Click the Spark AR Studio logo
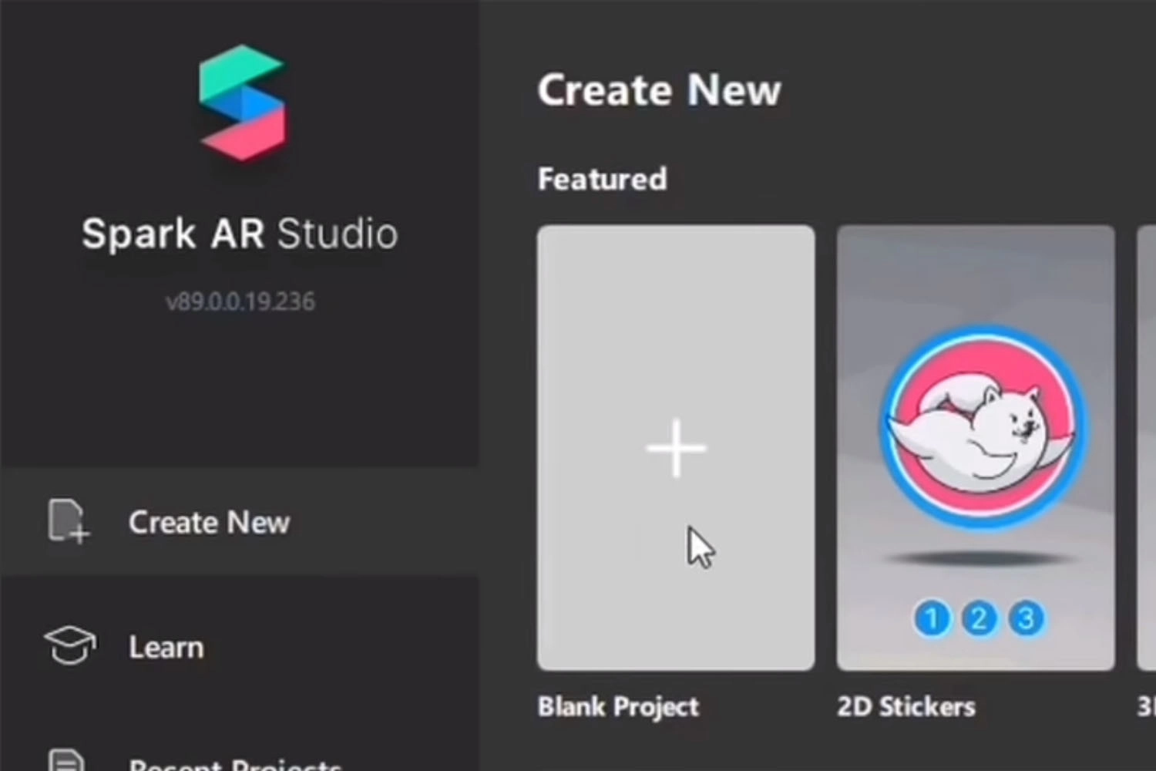Screen dimensions: 1156x771 242,103
